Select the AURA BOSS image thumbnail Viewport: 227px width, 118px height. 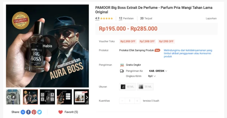point(31,97)
